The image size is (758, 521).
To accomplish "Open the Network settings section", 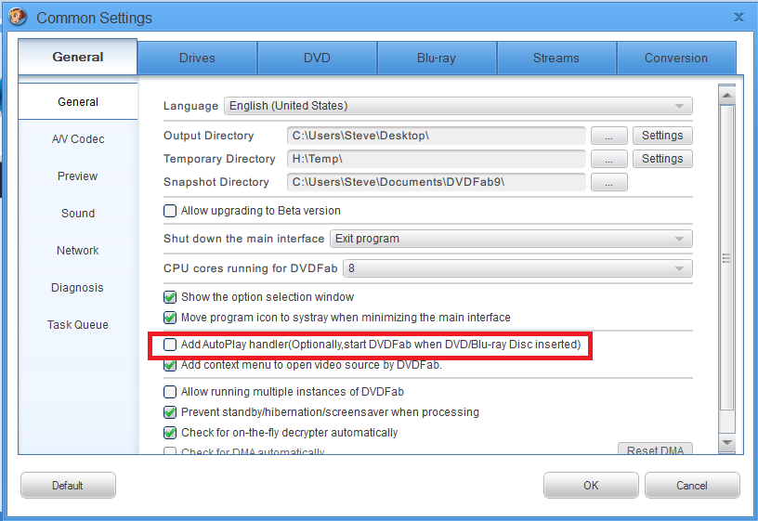I will pos(78,251).
